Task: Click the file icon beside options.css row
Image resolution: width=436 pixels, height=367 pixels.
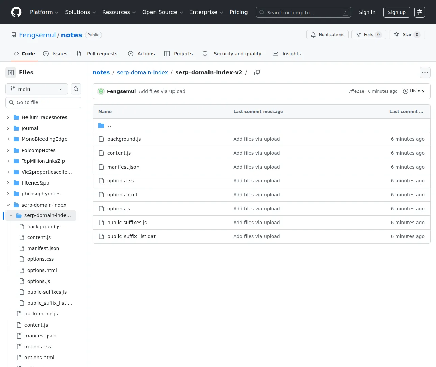Action: tap(101, 181)
